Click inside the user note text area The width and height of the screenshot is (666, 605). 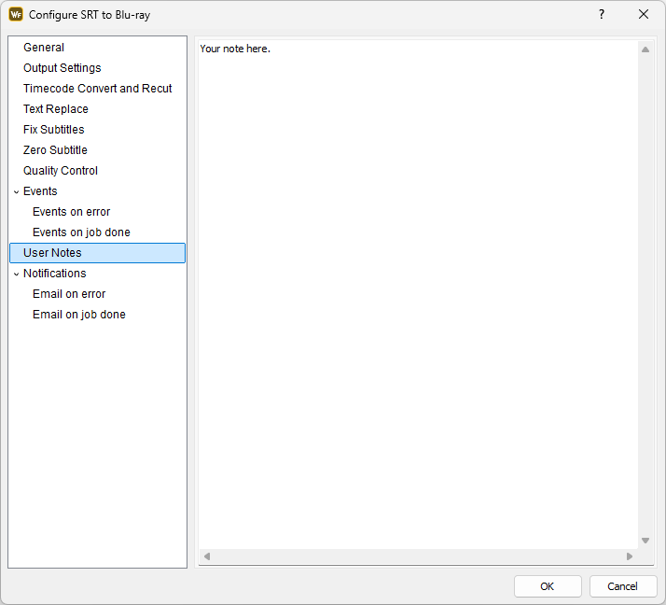coord(418,280)
